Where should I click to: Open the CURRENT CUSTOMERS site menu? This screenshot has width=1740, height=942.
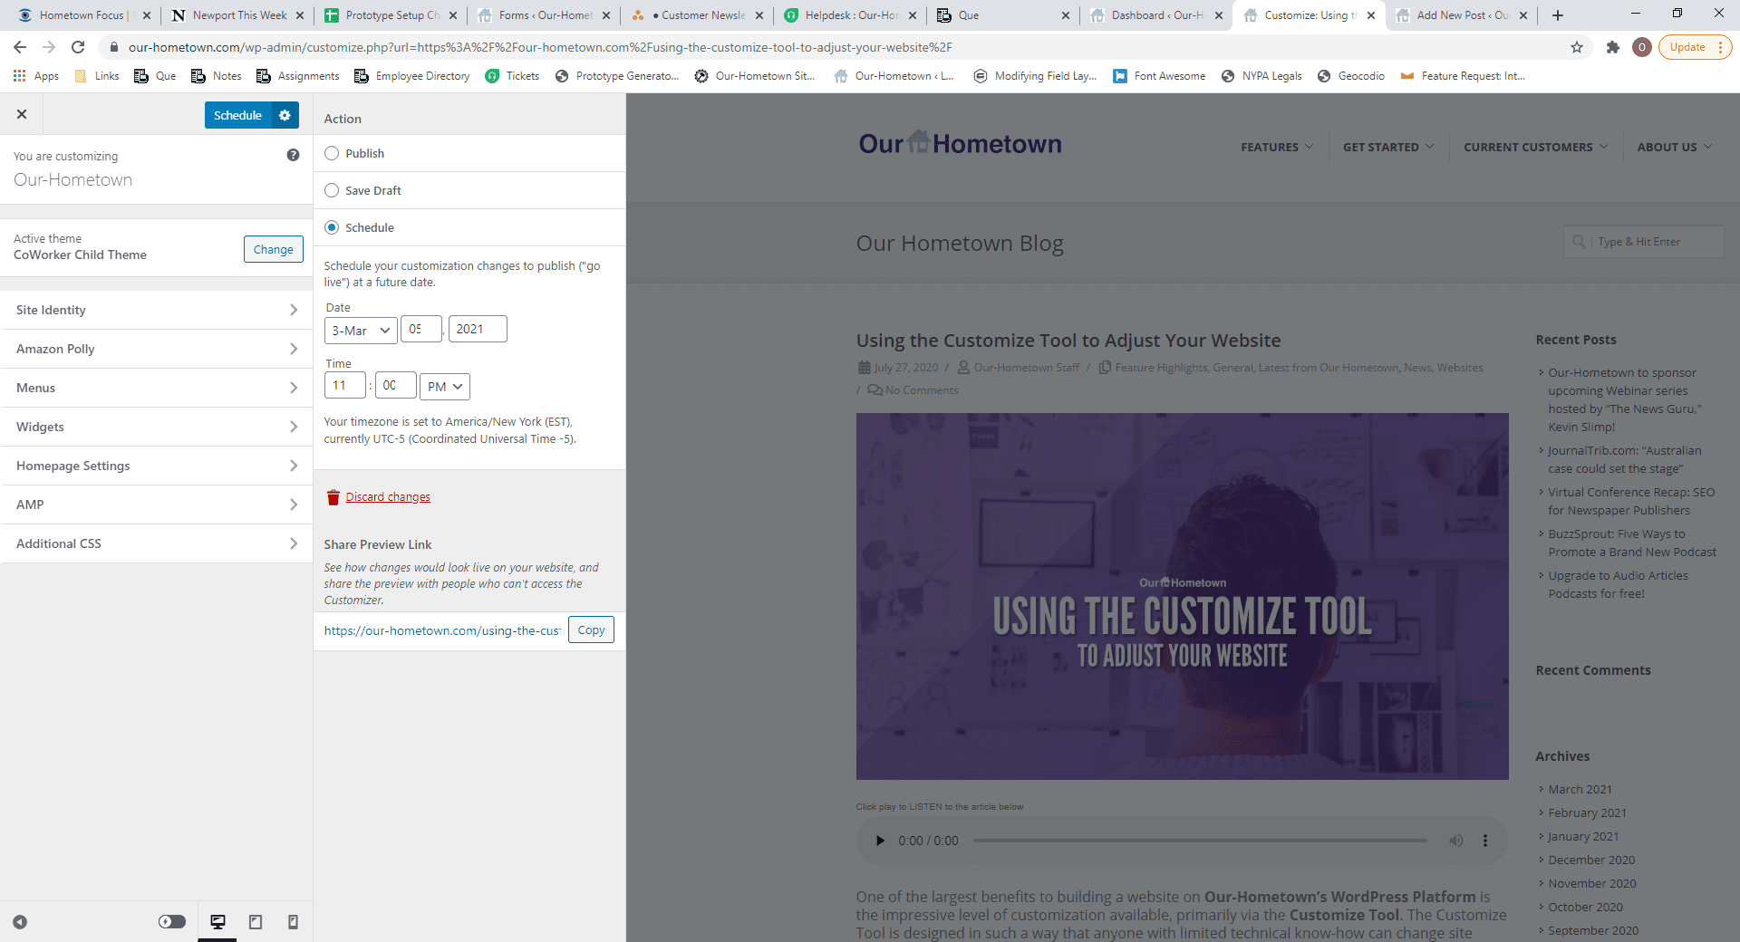point(1536,147)
